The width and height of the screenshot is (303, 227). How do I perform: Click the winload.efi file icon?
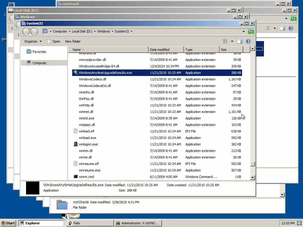pyautogui.click(x=75, y=131)
